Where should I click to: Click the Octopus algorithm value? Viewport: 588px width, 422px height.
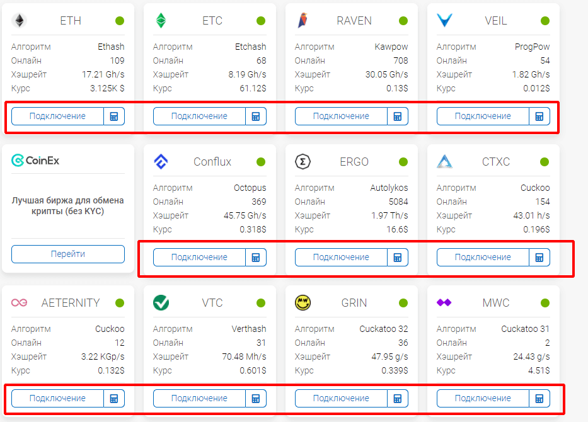[x=250, y=188]
